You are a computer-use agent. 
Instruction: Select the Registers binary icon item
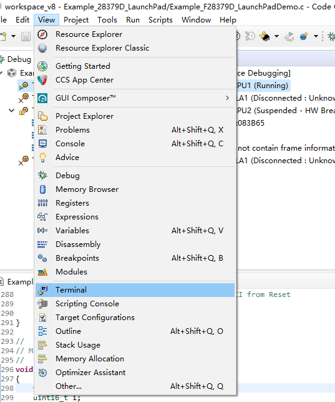(135, 203)
